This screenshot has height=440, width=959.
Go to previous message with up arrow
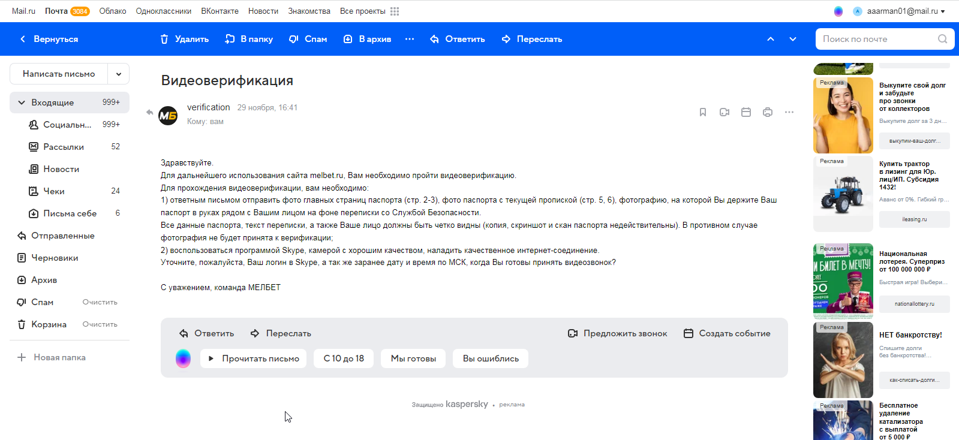(771, 39)
